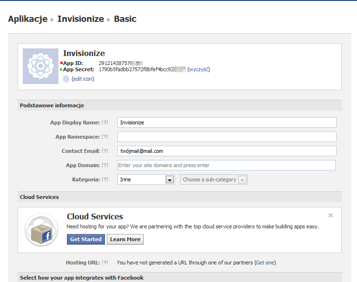Click the help [?] next to Kategoria
357x282 pixels.
[105, 179]
